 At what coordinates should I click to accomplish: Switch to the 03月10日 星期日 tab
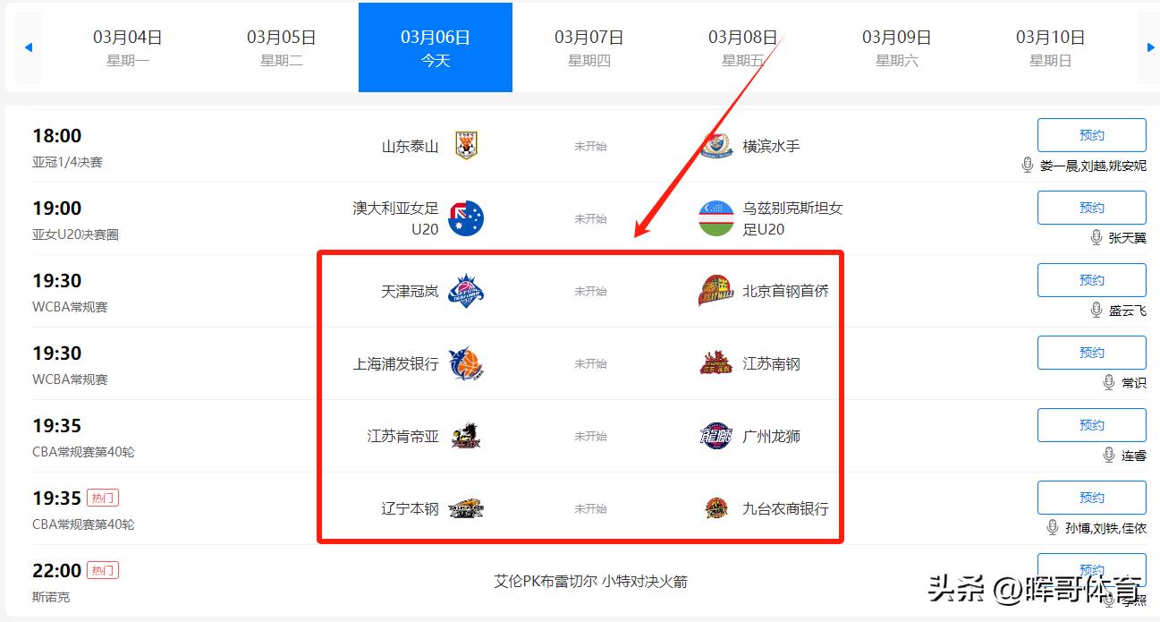(1050, 47)
